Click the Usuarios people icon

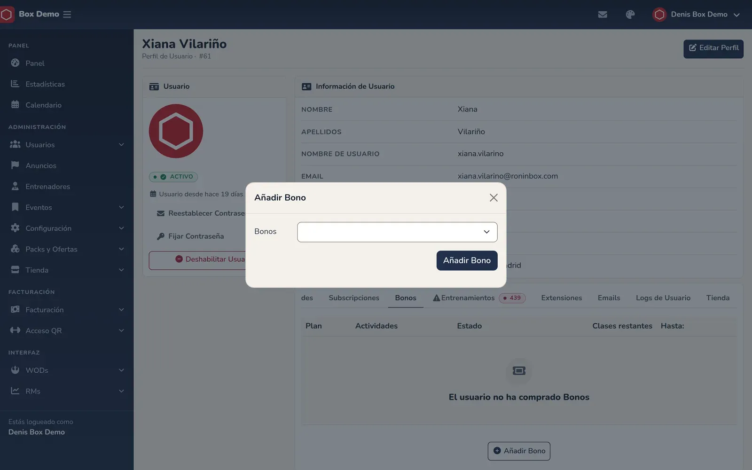(x=15, y=144)
